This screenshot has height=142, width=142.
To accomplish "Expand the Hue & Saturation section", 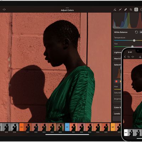I will pos(118,59).
